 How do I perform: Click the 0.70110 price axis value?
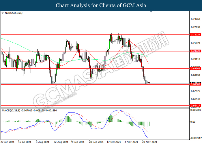coord(195,59)
